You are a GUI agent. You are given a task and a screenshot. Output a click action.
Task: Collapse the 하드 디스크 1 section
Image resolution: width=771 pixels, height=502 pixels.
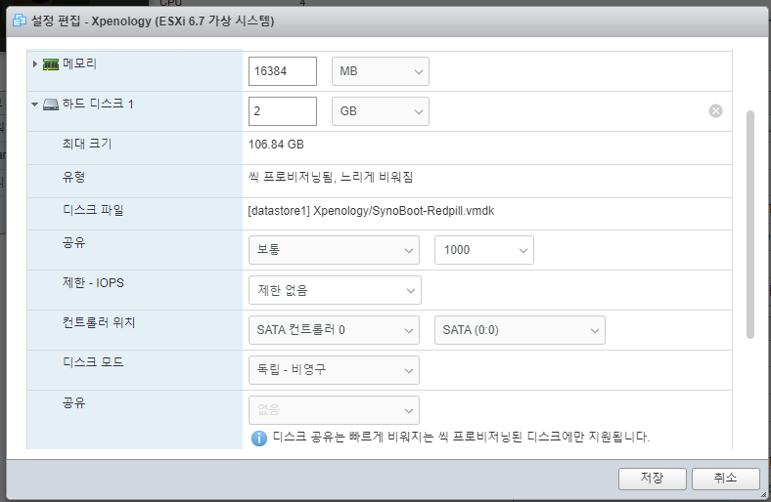[x=34, y=105]
